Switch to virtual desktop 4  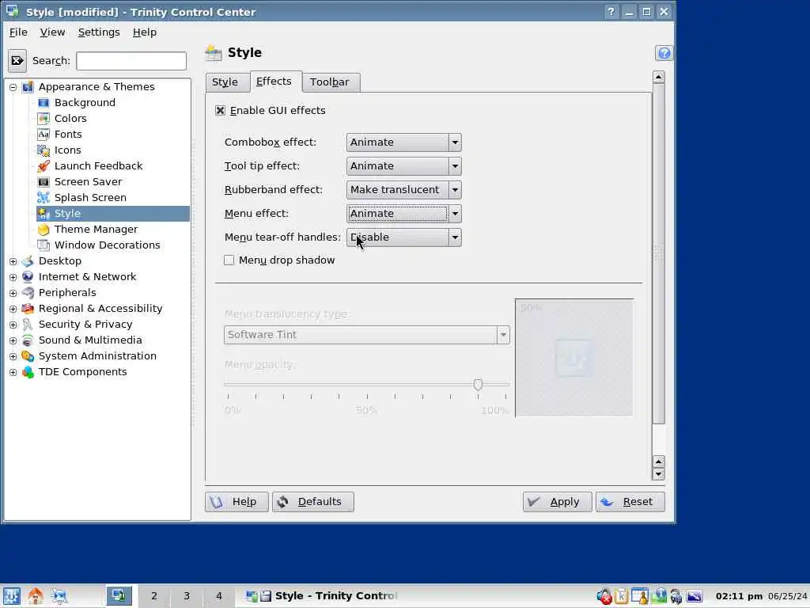coord(218,596)
